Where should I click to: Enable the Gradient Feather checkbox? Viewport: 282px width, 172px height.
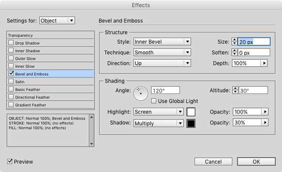[11, 104]
